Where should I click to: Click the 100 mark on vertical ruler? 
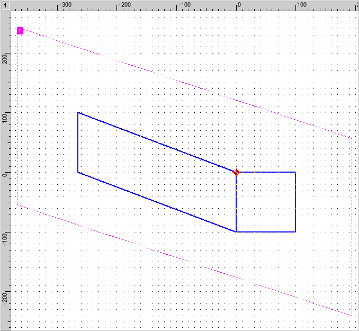click(5, 117)
